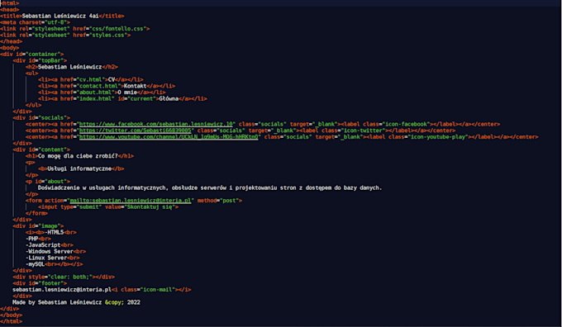Click the "contact.html" href value

(98, 86)
